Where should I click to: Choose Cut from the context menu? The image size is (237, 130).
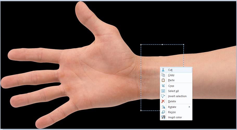[x=176, y=70]
